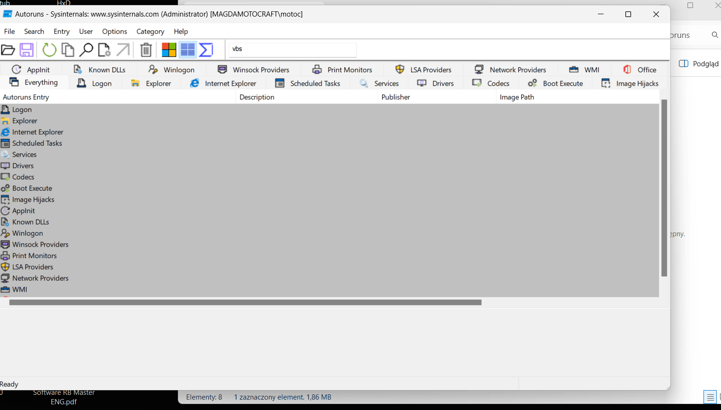This screenshot has height=410, width=721.
Task: Switch to the Drivers tab
Action: click(436, 83)
